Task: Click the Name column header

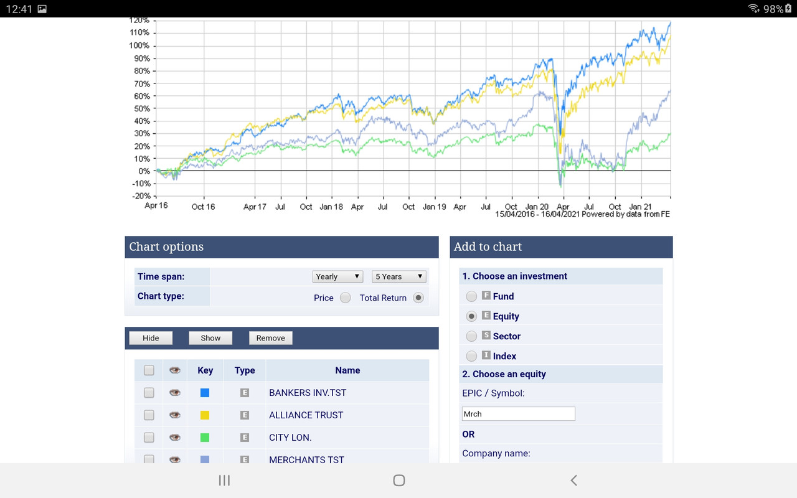Action: coord(347,370)
